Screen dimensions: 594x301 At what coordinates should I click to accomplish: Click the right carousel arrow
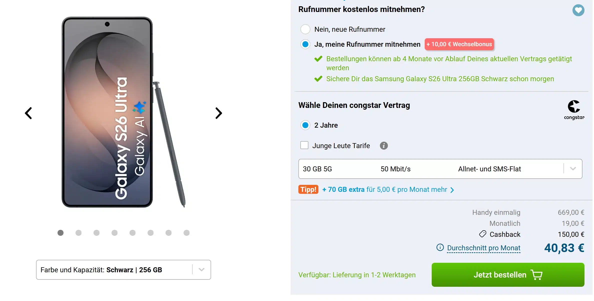(x=218, y=113)
